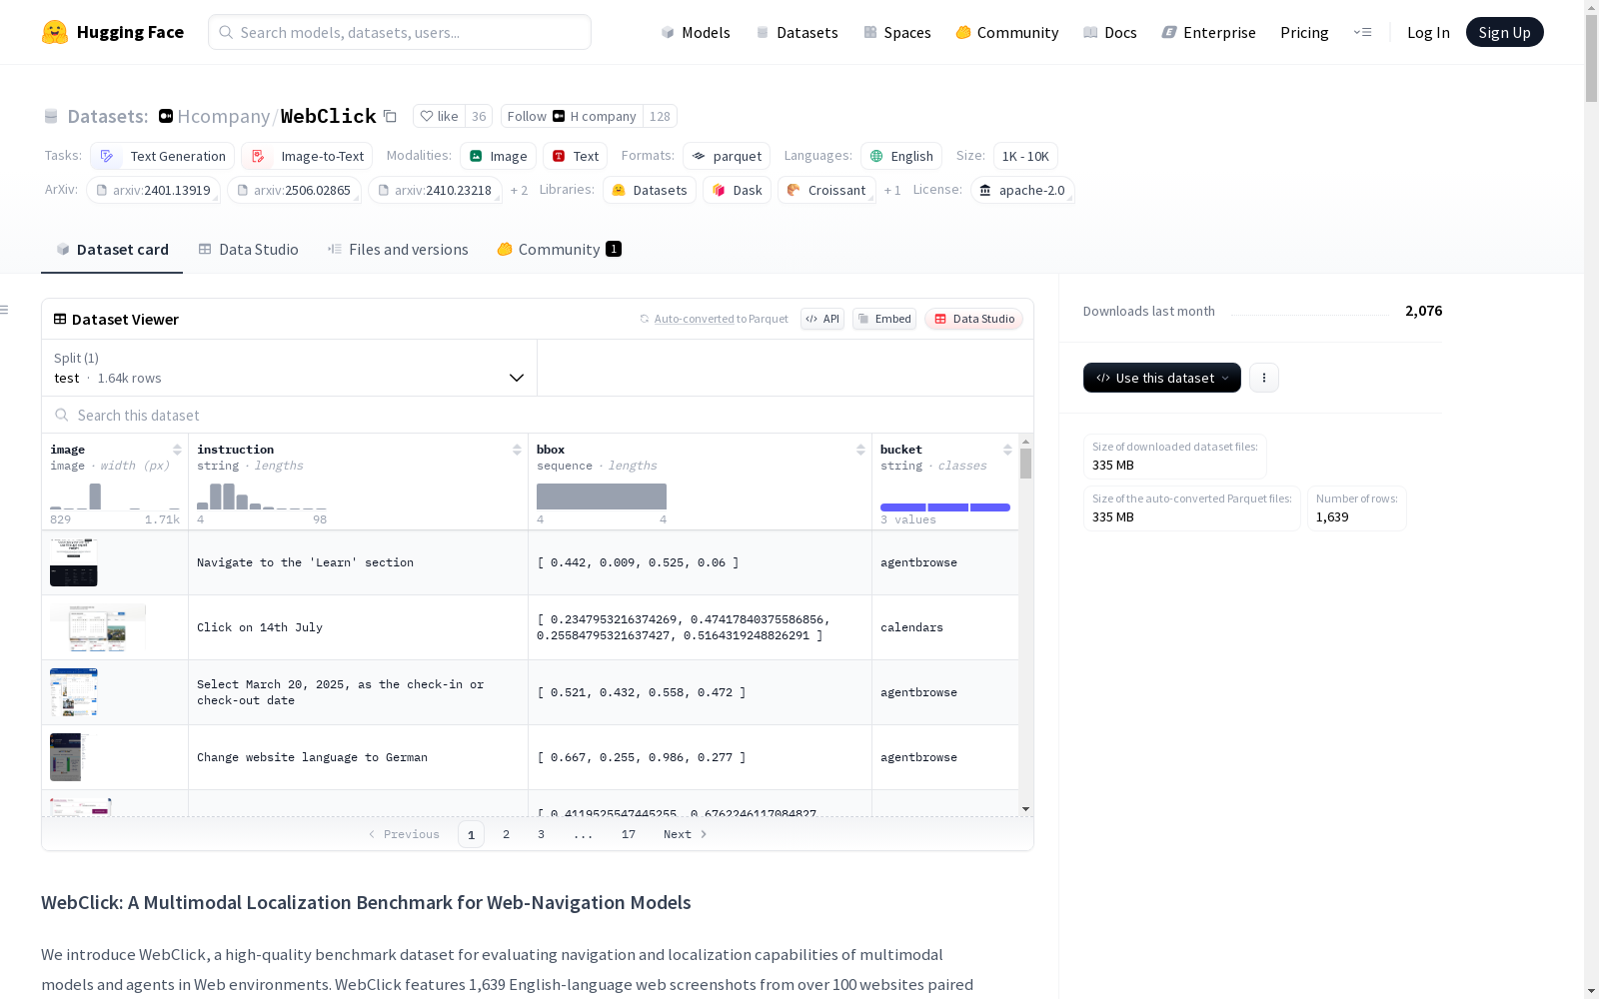1599x999 pixels.
Task: Select the Text Generation task tag
Action: [x=163, y=156]
